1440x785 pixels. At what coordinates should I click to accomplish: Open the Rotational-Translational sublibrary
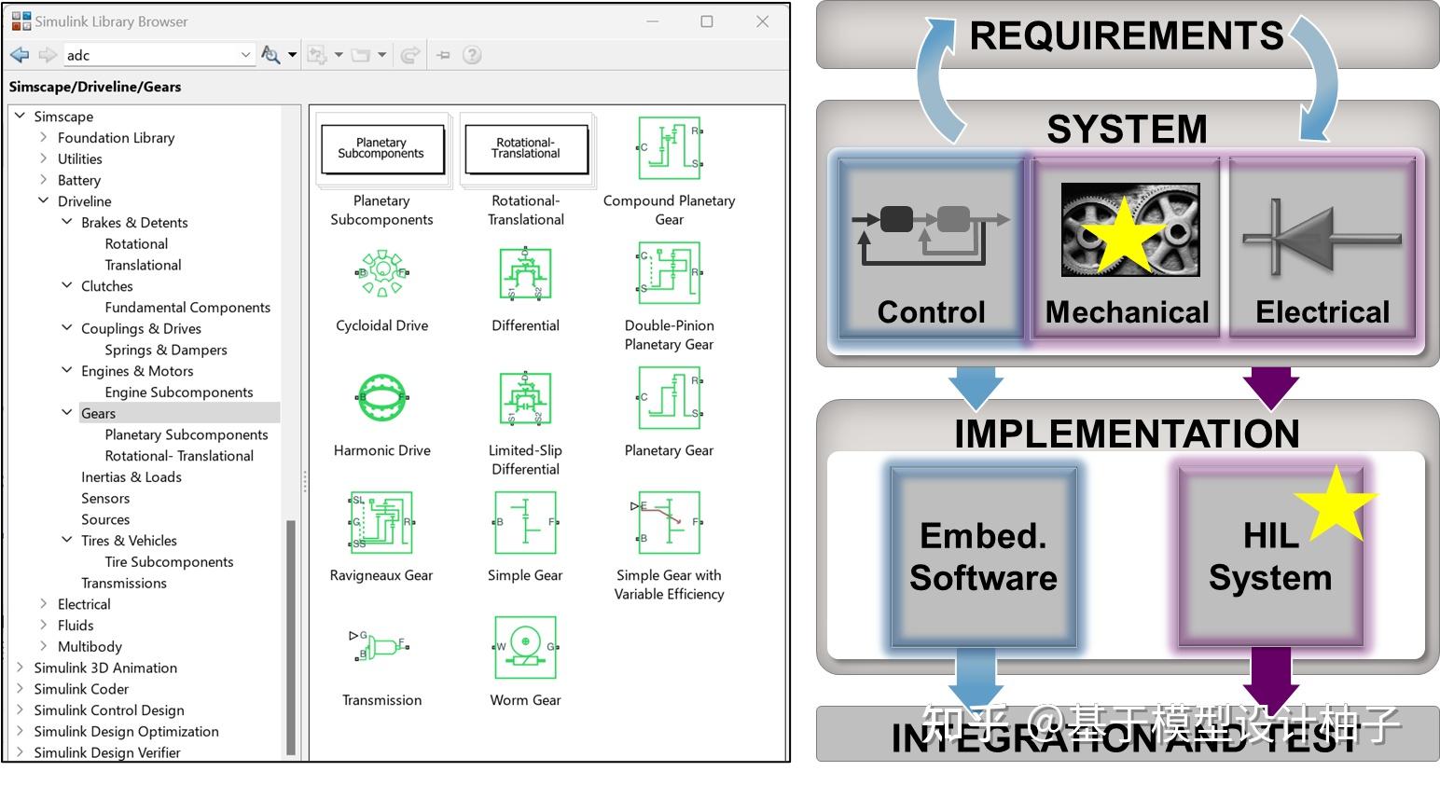526,148
